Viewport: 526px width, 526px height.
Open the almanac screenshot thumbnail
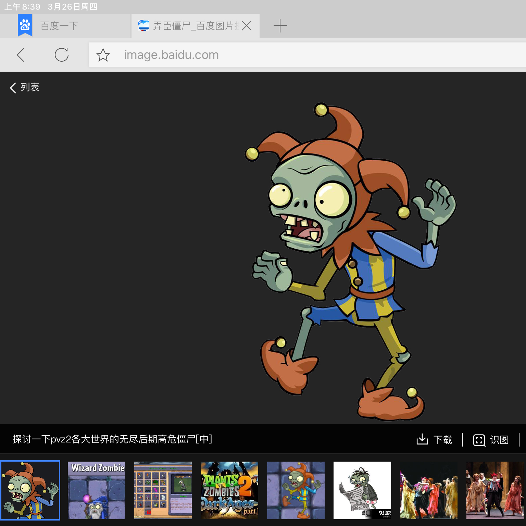163,490
